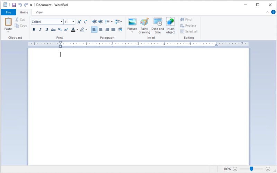
Task: Click the left indent marker on ruler
Action: tap(60, 44)
